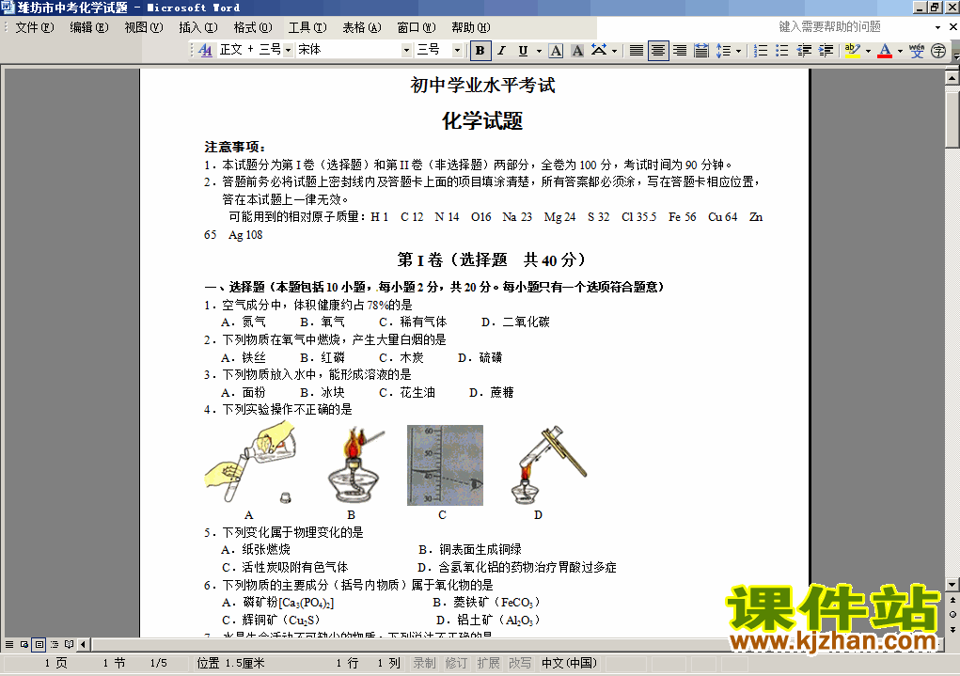Apply bulleted list formatting
960x676 pixels.
[782, 50]
